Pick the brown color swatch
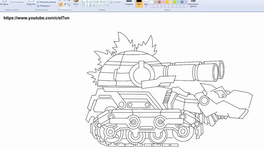This screenshot has width=264, height=149. [159, 2]
